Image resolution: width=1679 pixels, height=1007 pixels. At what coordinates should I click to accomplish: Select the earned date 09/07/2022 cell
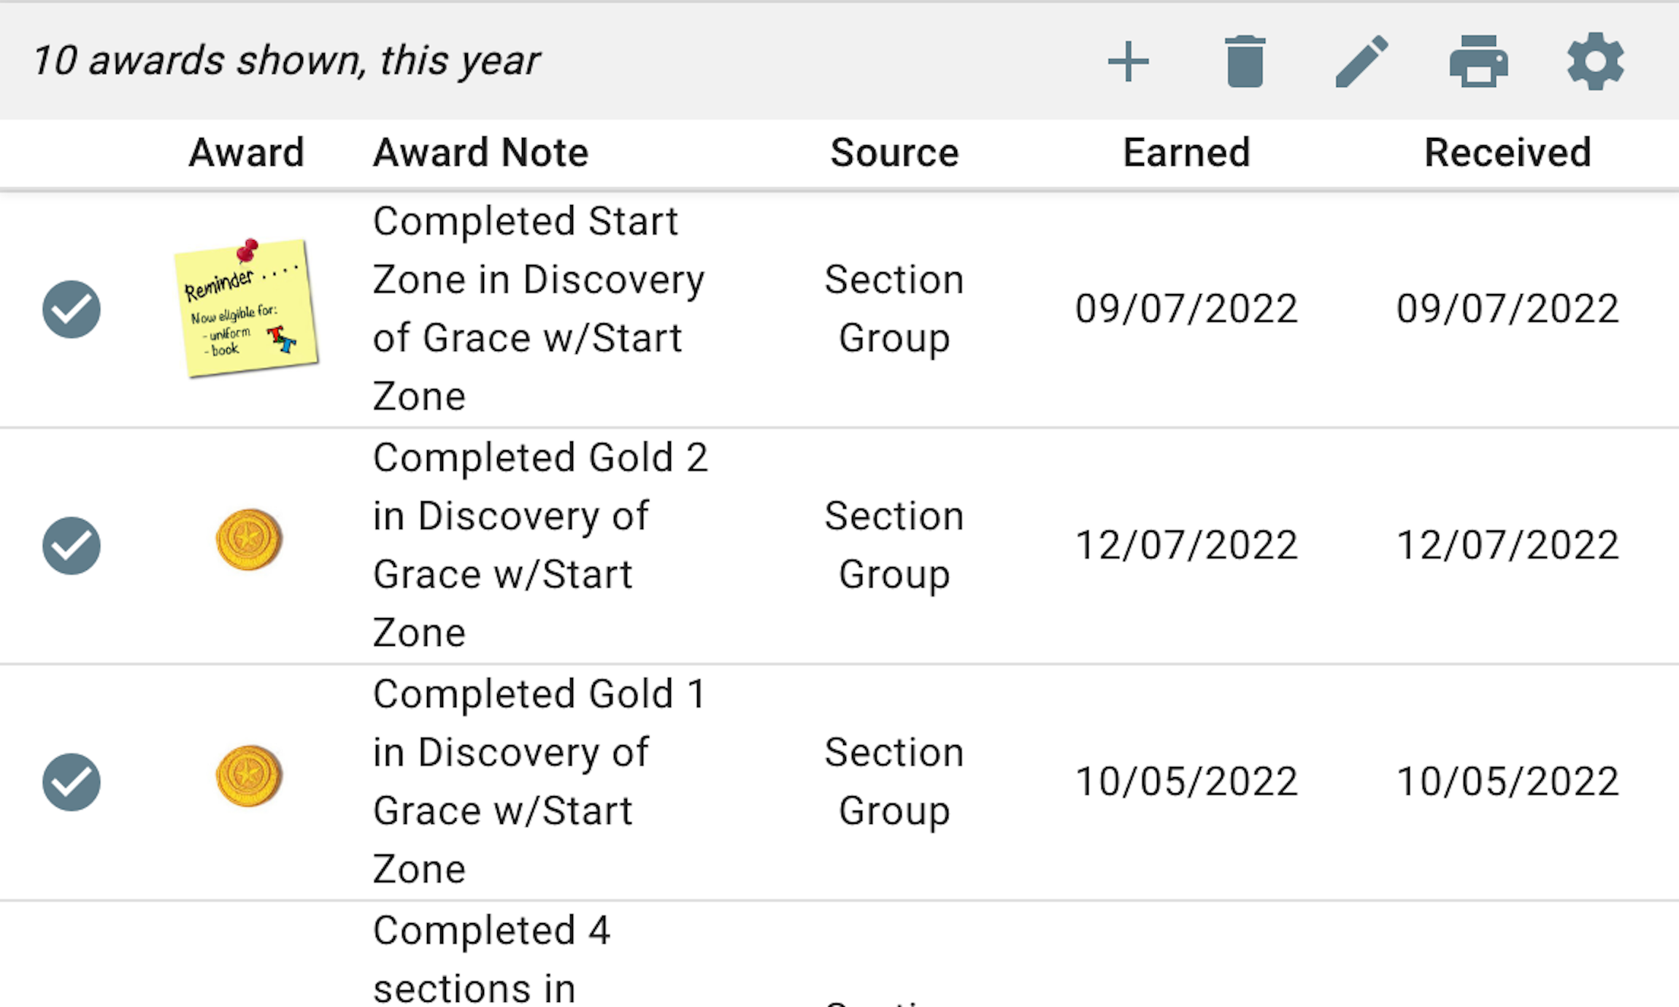(1186, 309)
